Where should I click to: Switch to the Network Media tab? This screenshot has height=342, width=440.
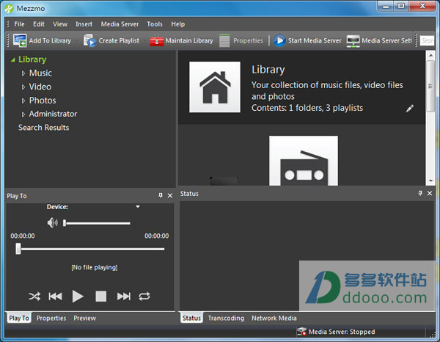[274, 318]
